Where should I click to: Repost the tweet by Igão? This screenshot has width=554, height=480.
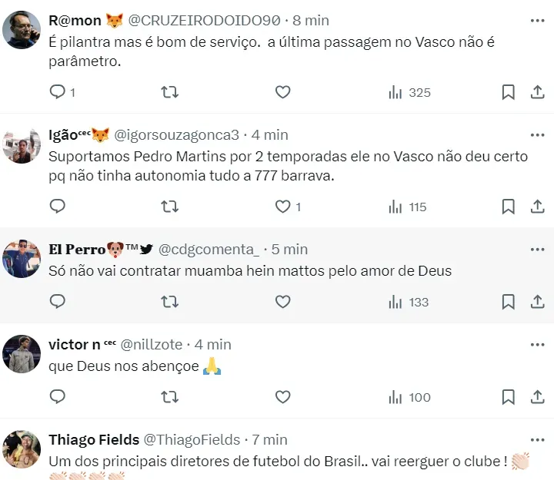[169, 207]
